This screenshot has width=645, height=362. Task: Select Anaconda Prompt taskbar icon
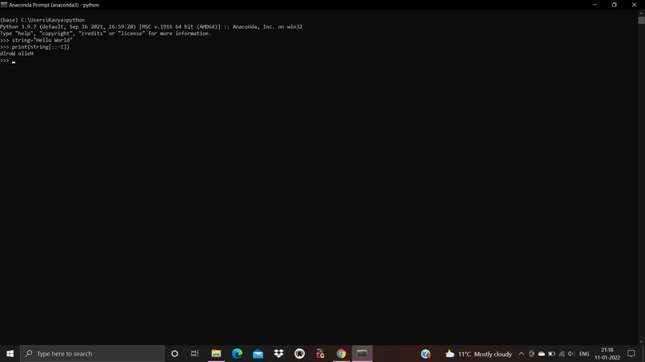coord(362,353)
